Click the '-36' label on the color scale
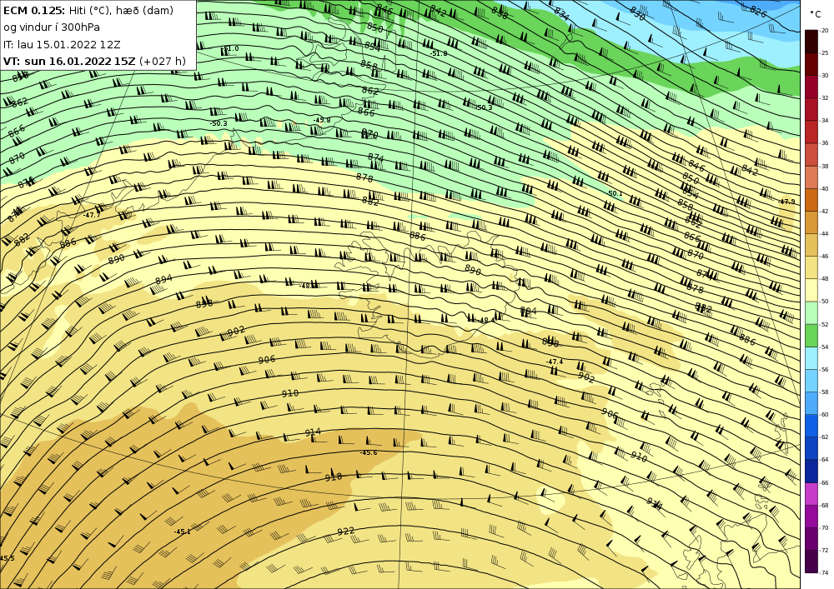Viewport: 834px width, 589px height. [x=825, y=143]
